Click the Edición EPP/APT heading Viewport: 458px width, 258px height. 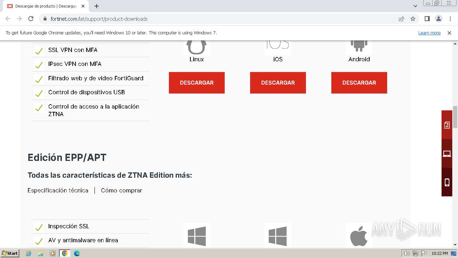click(67, 157)
